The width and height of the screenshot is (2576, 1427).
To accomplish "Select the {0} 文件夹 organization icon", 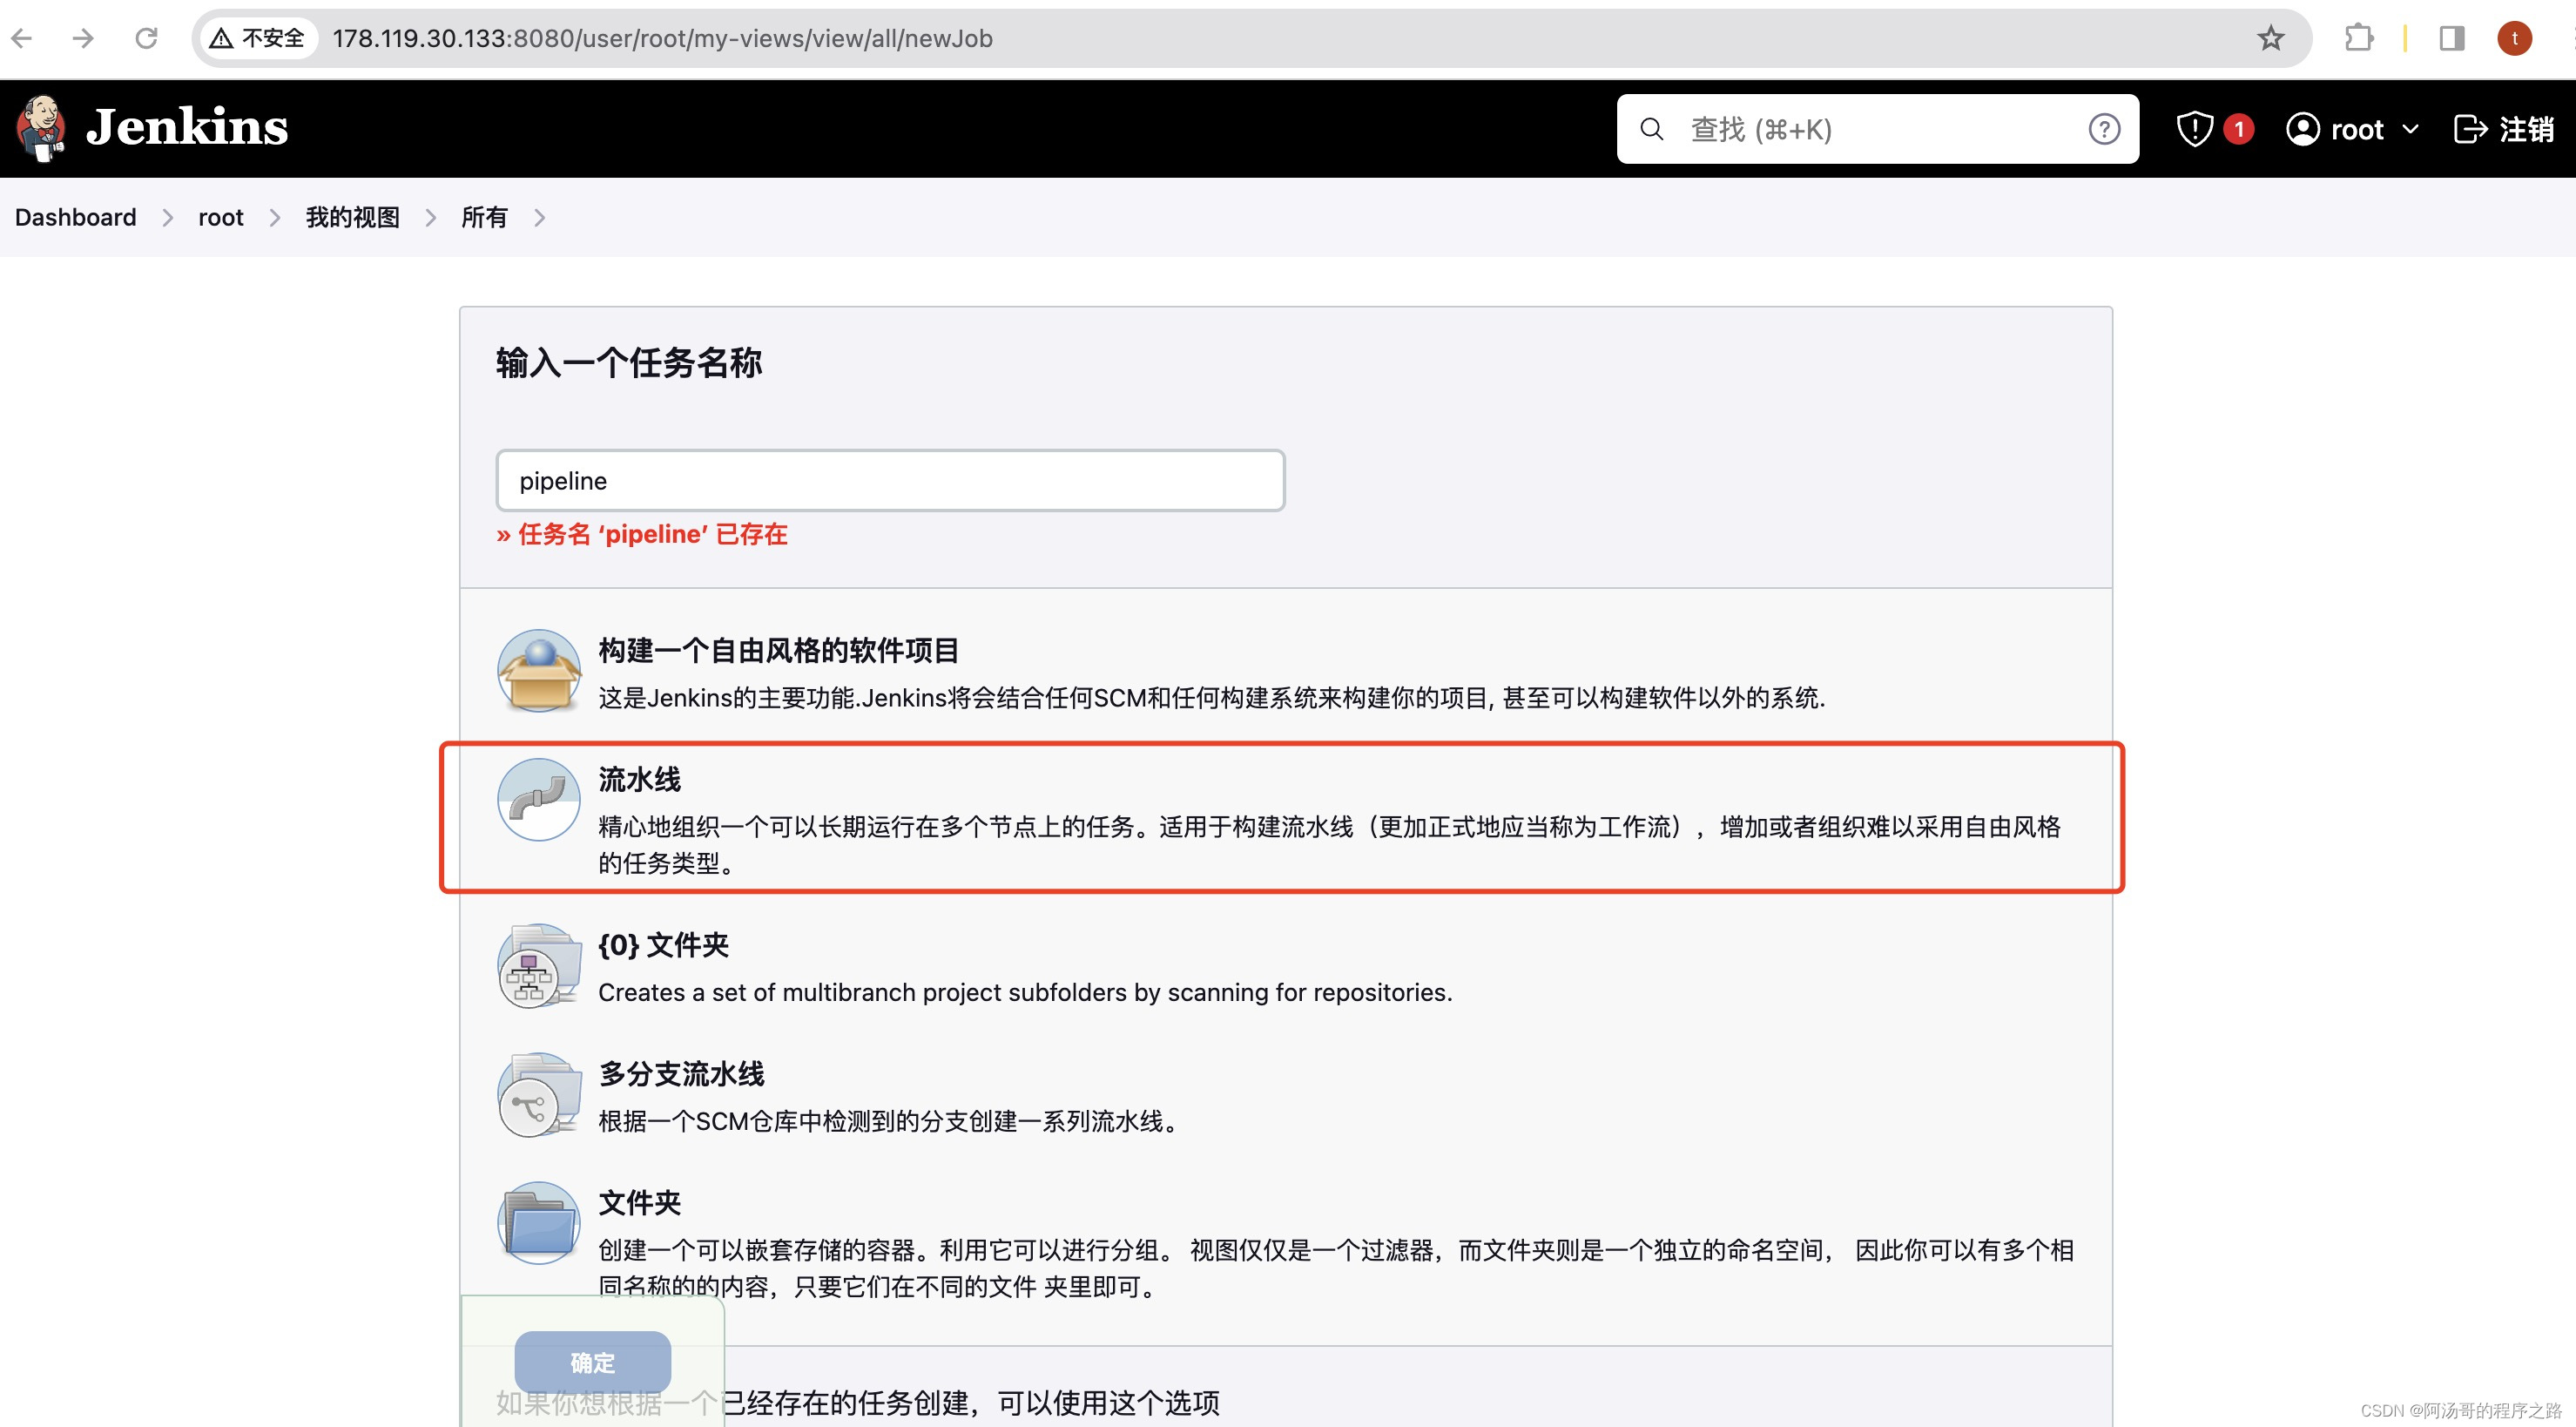I will pyautogui.click(x=539, y=965).
